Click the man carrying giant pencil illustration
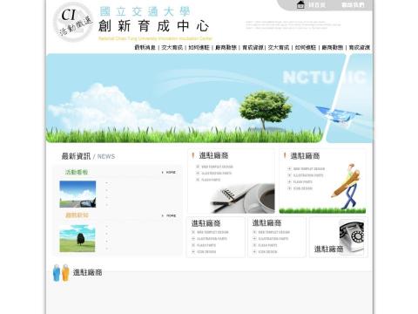 347,186
